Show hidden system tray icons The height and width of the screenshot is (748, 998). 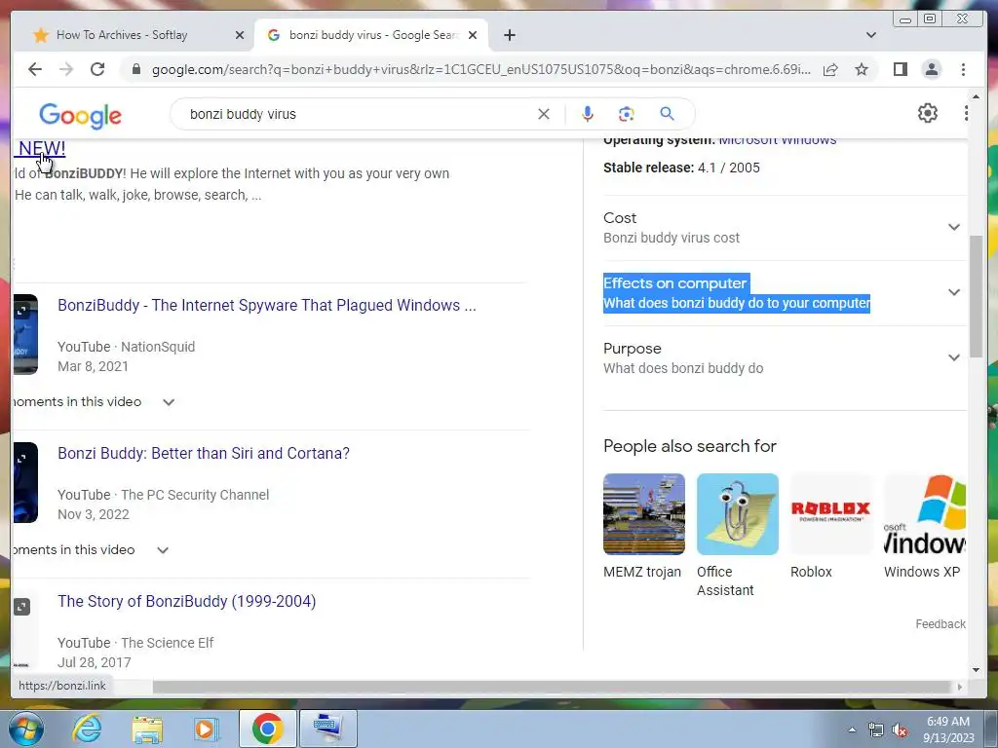[x=852, y=730]
